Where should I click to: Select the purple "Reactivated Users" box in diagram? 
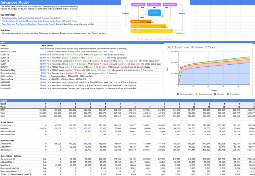(138, 4)
